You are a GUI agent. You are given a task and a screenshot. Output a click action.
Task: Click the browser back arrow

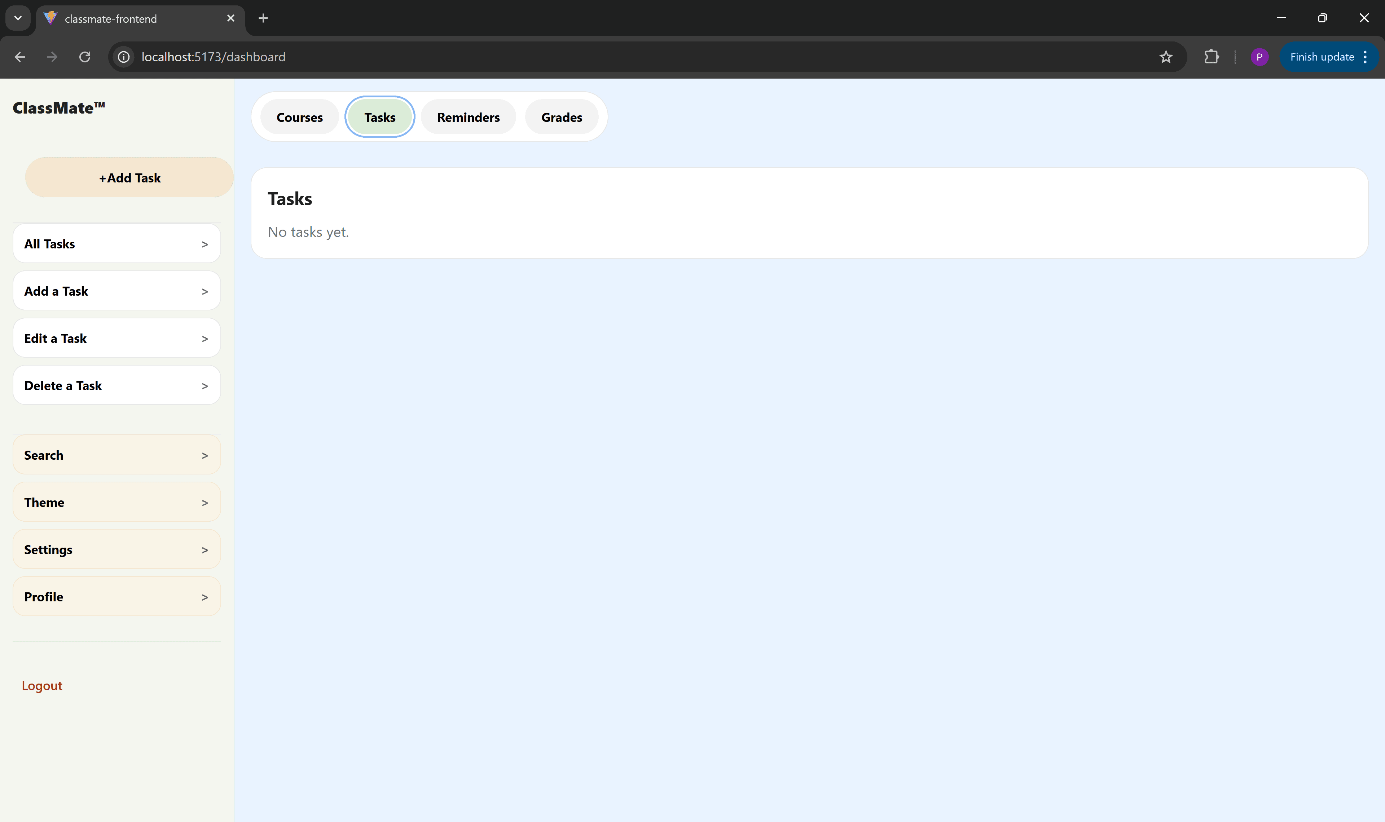coord(20,57)
